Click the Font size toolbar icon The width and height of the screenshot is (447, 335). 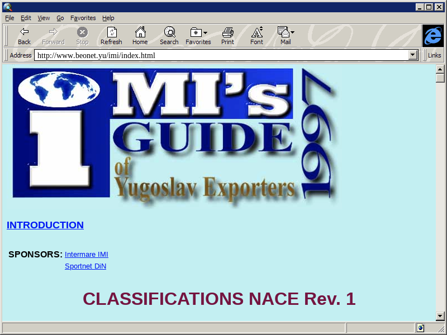click(x=256, y=32)
